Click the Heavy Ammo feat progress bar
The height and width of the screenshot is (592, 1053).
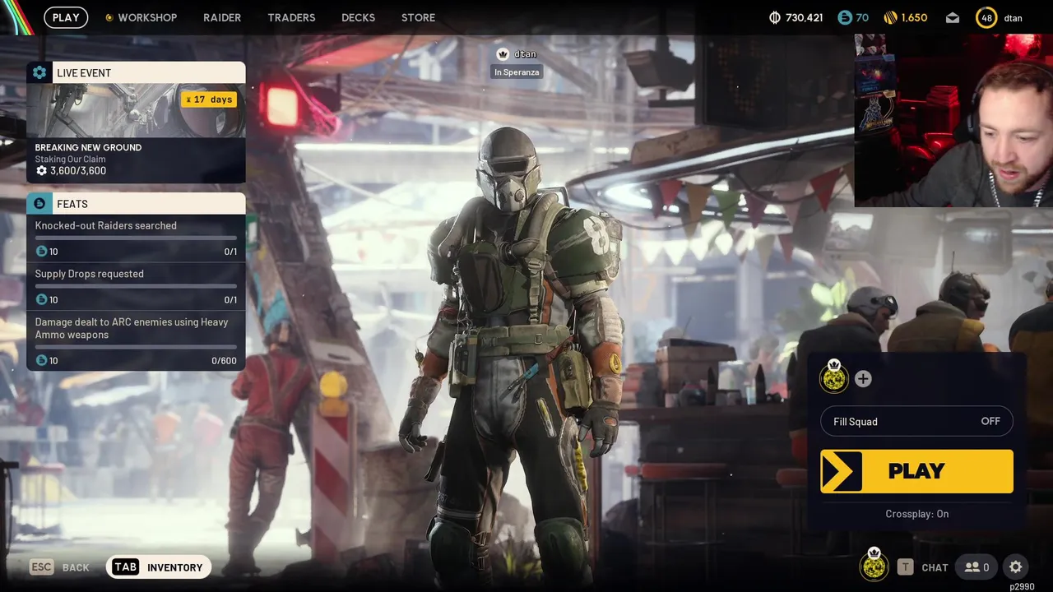136,347
